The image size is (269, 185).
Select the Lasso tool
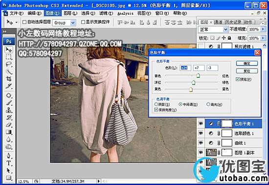[9, 64]
